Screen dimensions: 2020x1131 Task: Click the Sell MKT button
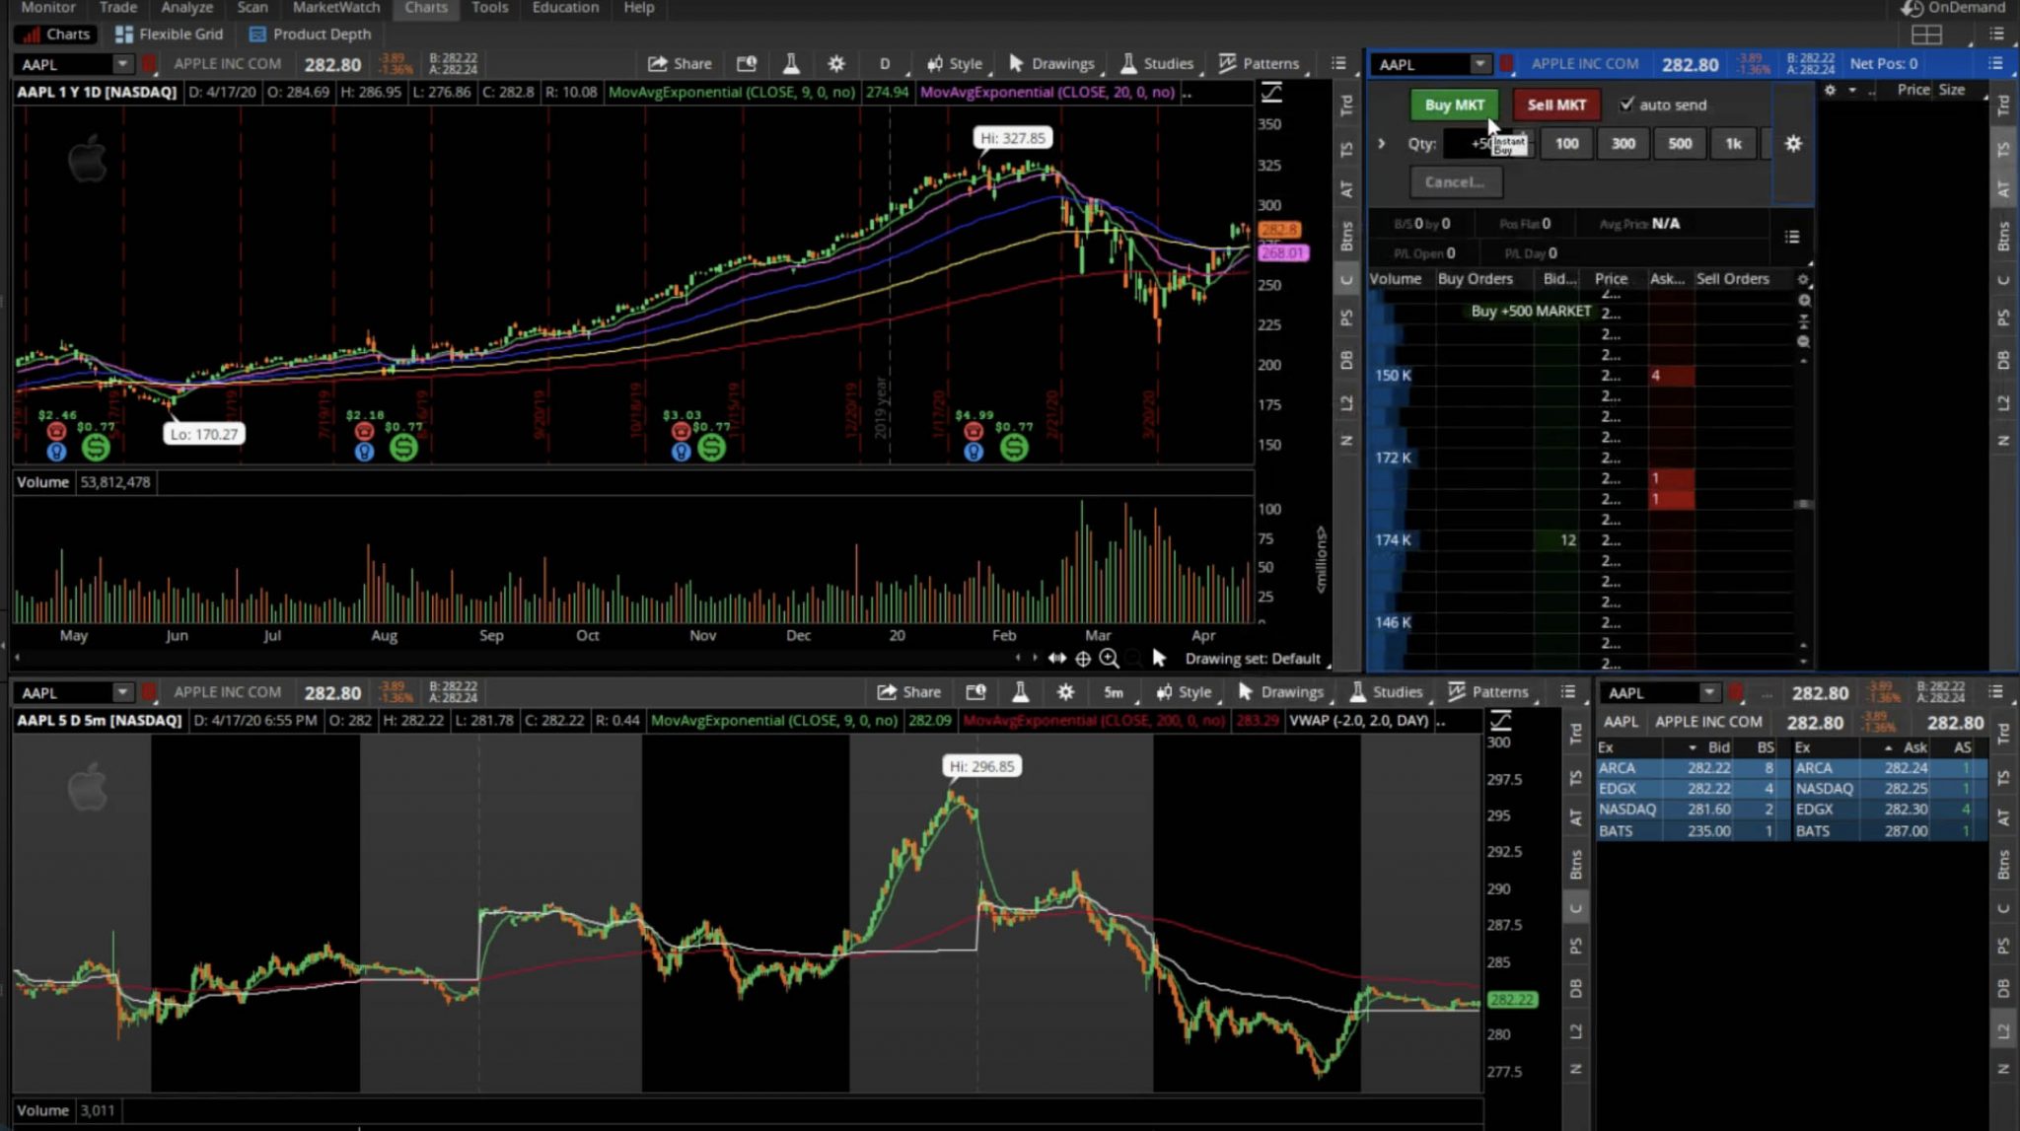pyautogui.click(x=1556, y=105)
